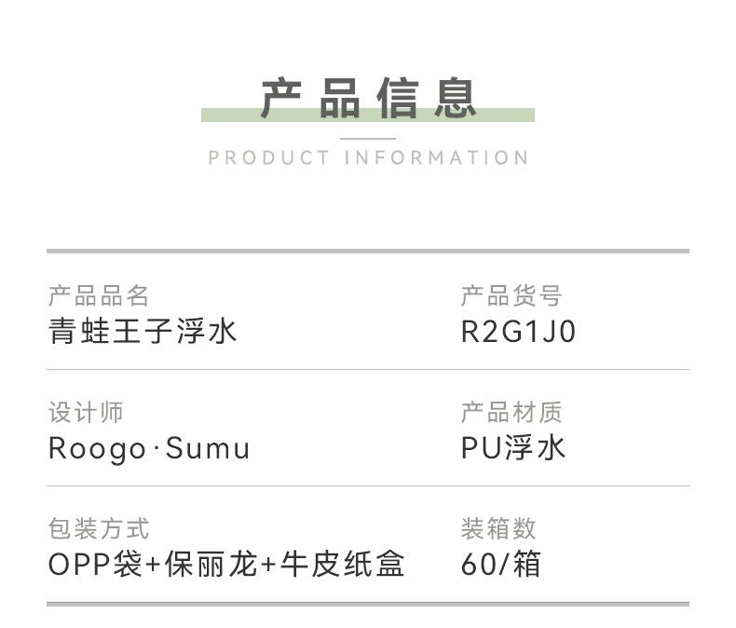Click the thick gray divider below 60/箱

368,604
